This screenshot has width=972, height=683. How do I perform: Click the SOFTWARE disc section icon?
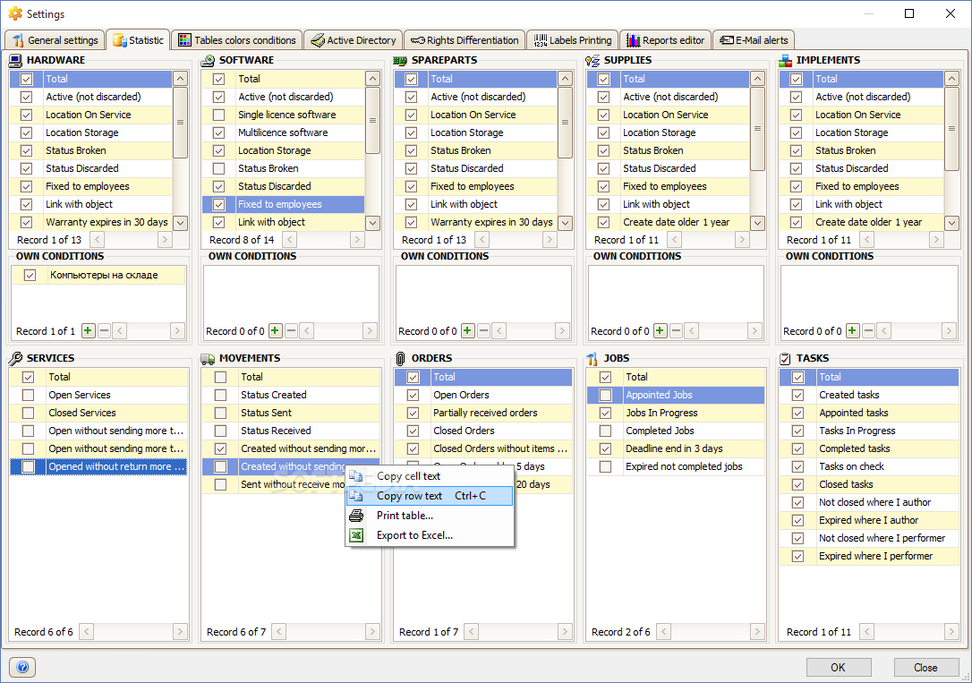[x=209, y=60]
